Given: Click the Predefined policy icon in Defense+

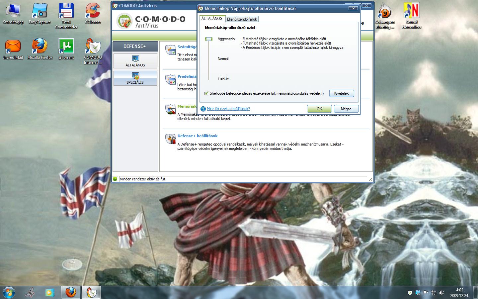Looking at the screenshot, I should 171,80.
